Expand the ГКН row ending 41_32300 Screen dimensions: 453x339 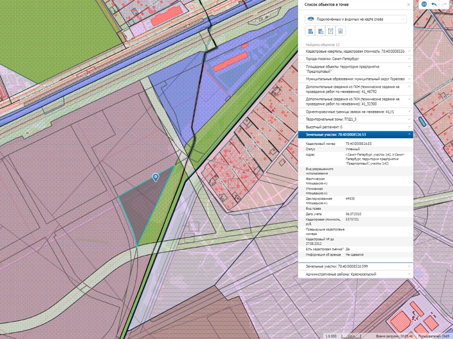[x=355, y=102]
